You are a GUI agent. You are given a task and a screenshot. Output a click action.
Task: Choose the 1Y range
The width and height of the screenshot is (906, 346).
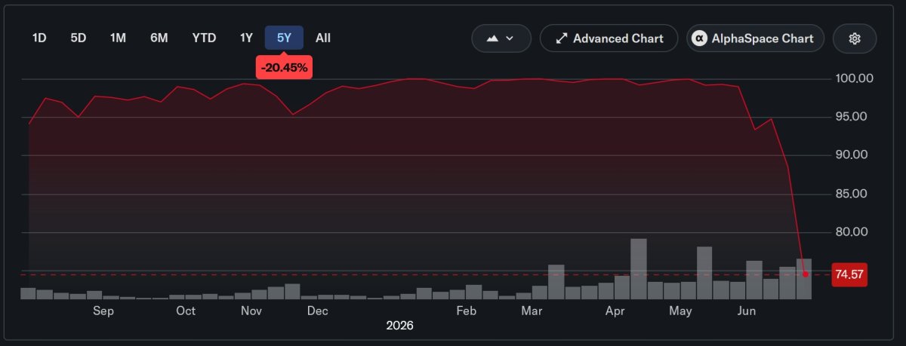tap(246, 38)
